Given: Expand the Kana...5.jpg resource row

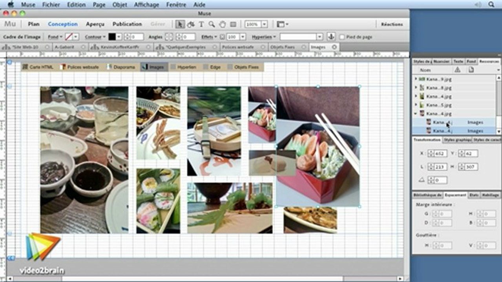Looking at the screenshot, I should click(x=416, y=105).
